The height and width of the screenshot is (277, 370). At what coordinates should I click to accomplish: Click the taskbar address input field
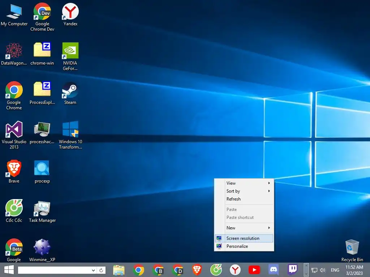click(x=54, y=270)
